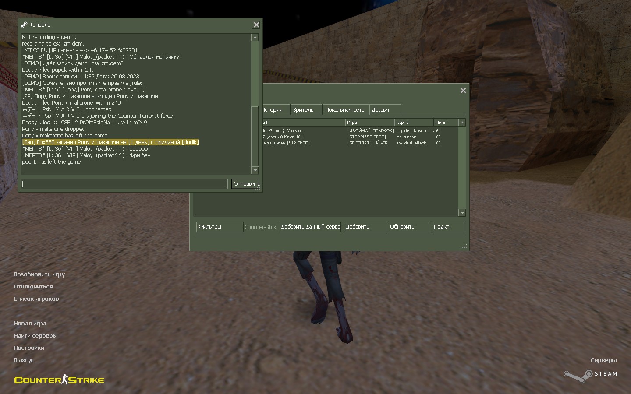
Task: Click the server list scroll down arrow
Action: coord(462,213)
